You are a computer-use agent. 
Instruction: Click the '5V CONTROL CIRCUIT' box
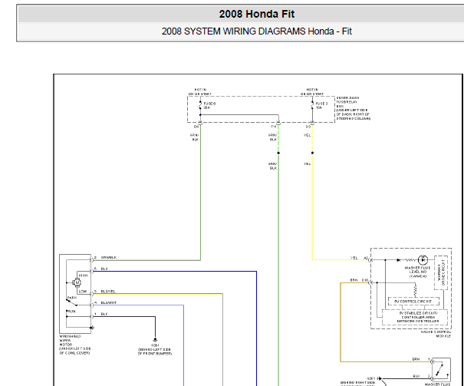pos(413,302)
